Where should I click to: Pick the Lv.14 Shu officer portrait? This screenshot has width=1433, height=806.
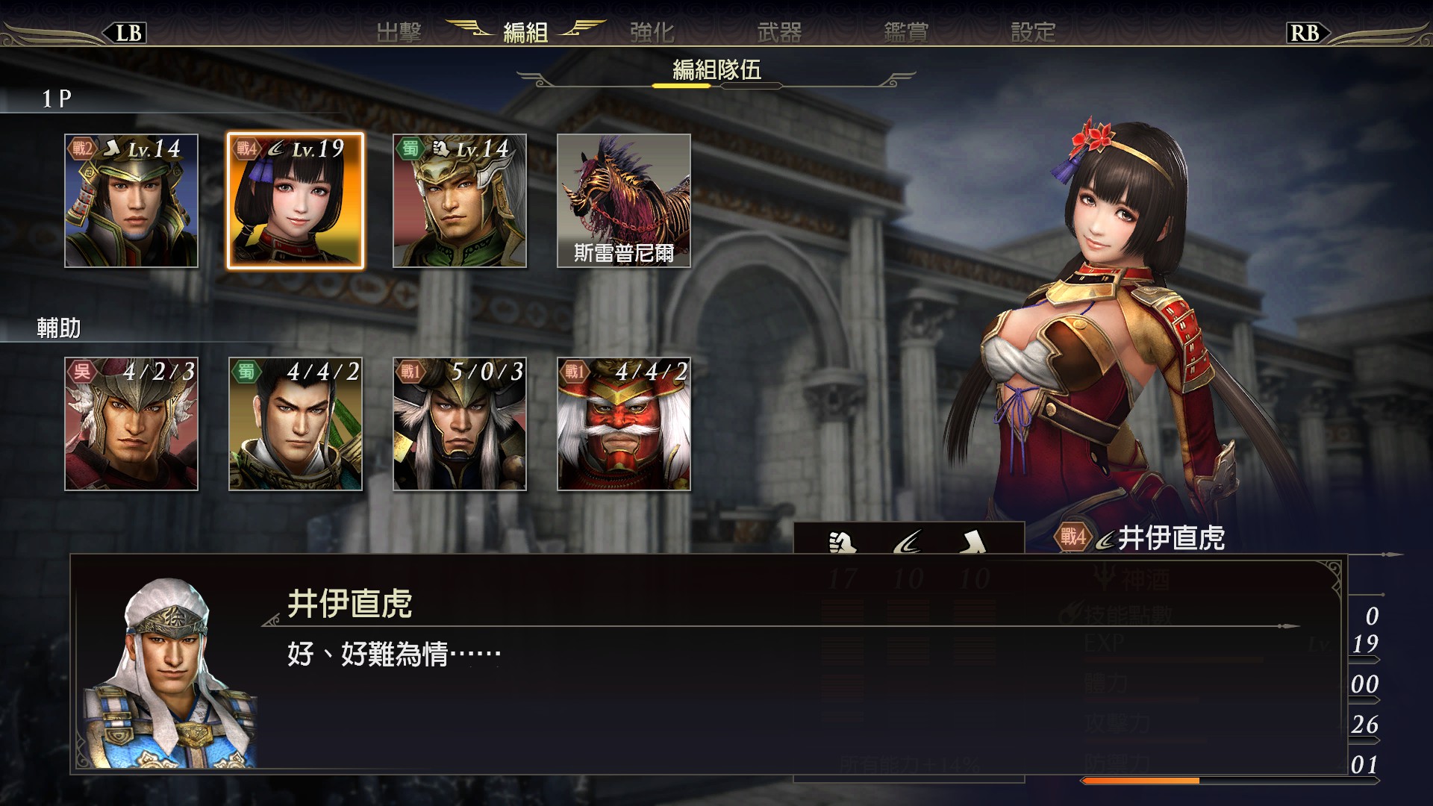coord(460,201)
